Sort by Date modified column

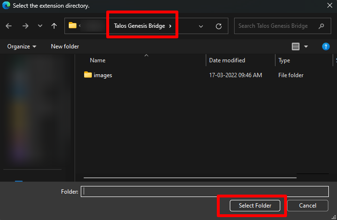pyautogui.click(x=227, y=60)
